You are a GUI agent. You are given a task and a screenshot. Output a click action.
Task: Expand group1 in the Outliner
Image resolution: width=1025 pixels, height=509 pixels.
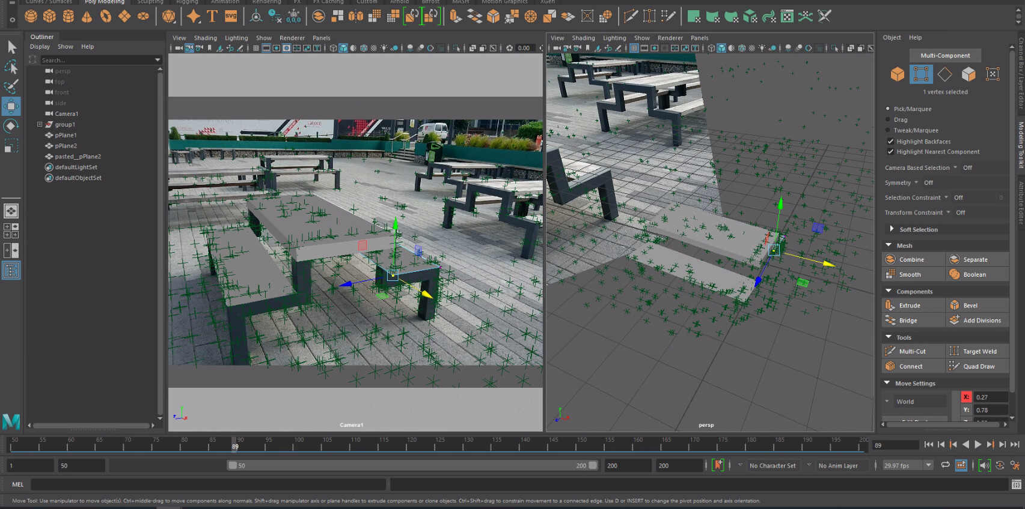point(40,124)
